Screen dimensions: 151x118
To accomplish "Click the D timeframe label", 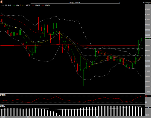I will tap(119, 2).
